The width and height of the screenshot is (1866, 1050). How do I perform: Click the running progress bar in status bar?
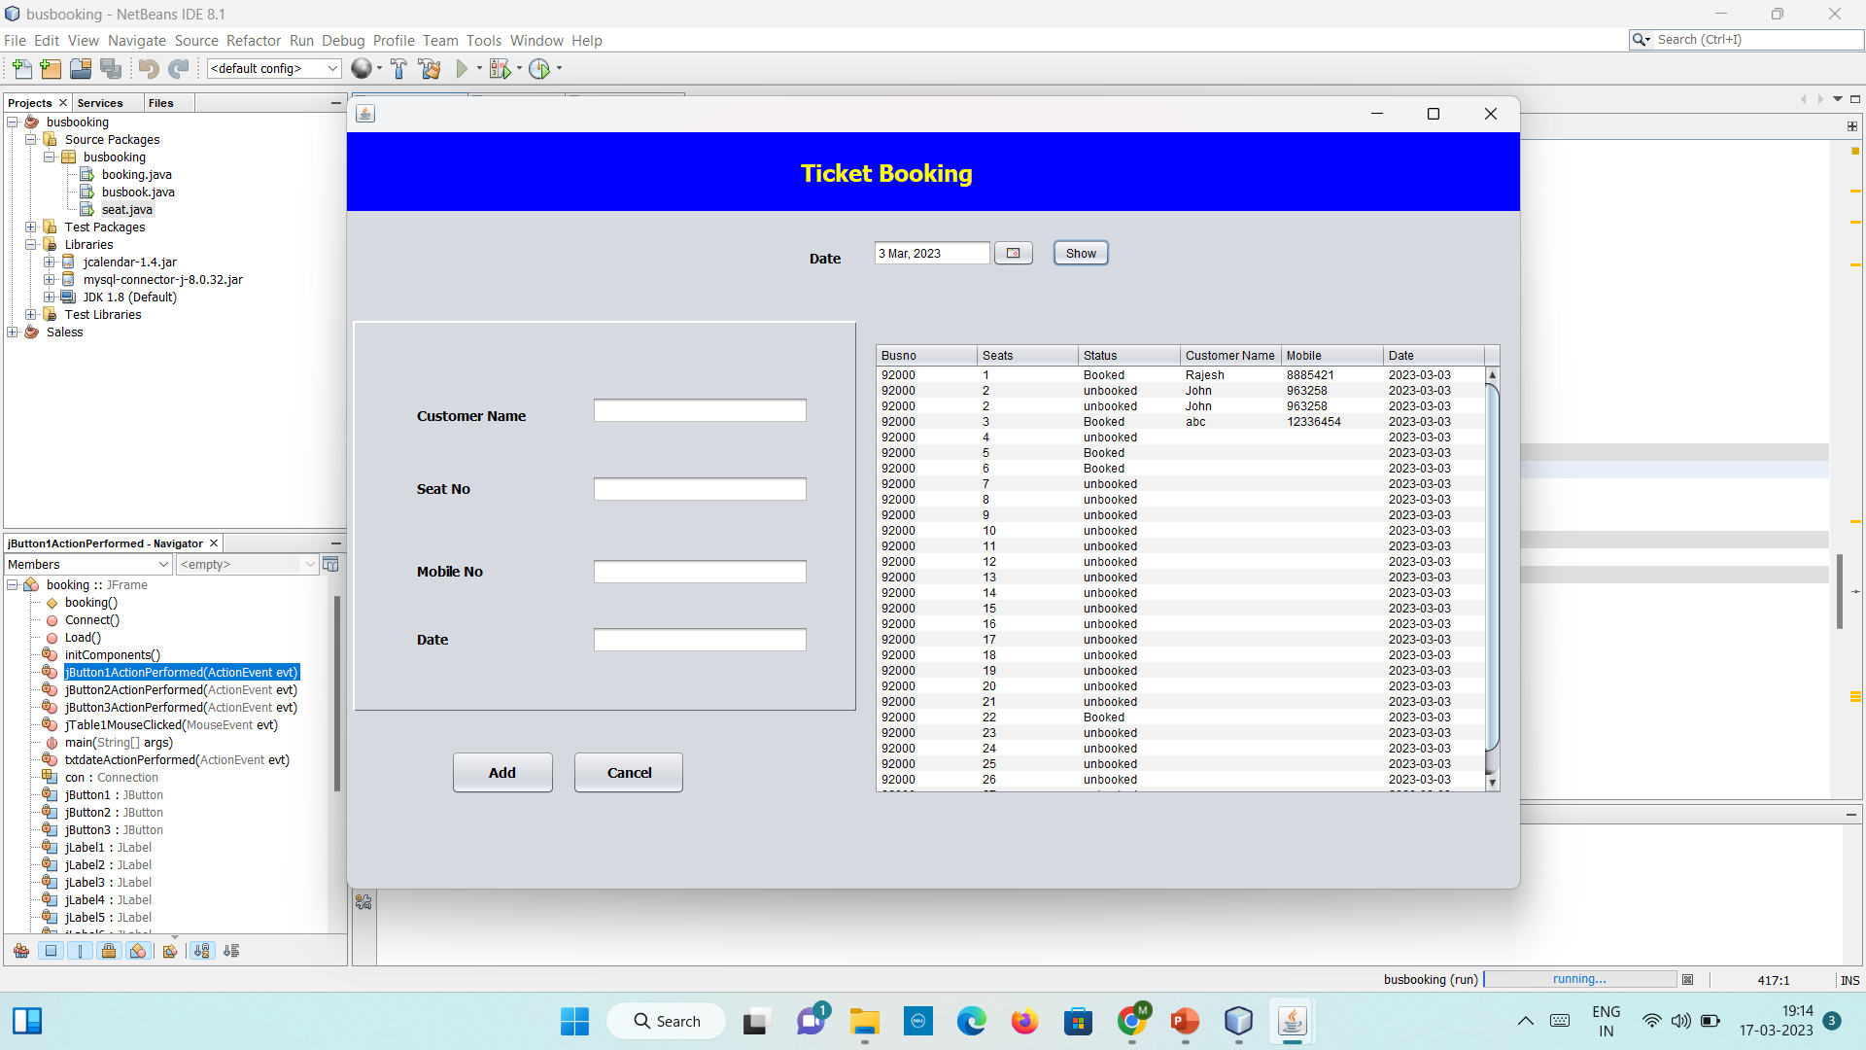click(1579, 979)
